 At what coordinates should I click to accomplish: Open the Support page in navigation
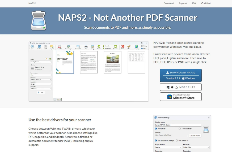click(183, 3)
